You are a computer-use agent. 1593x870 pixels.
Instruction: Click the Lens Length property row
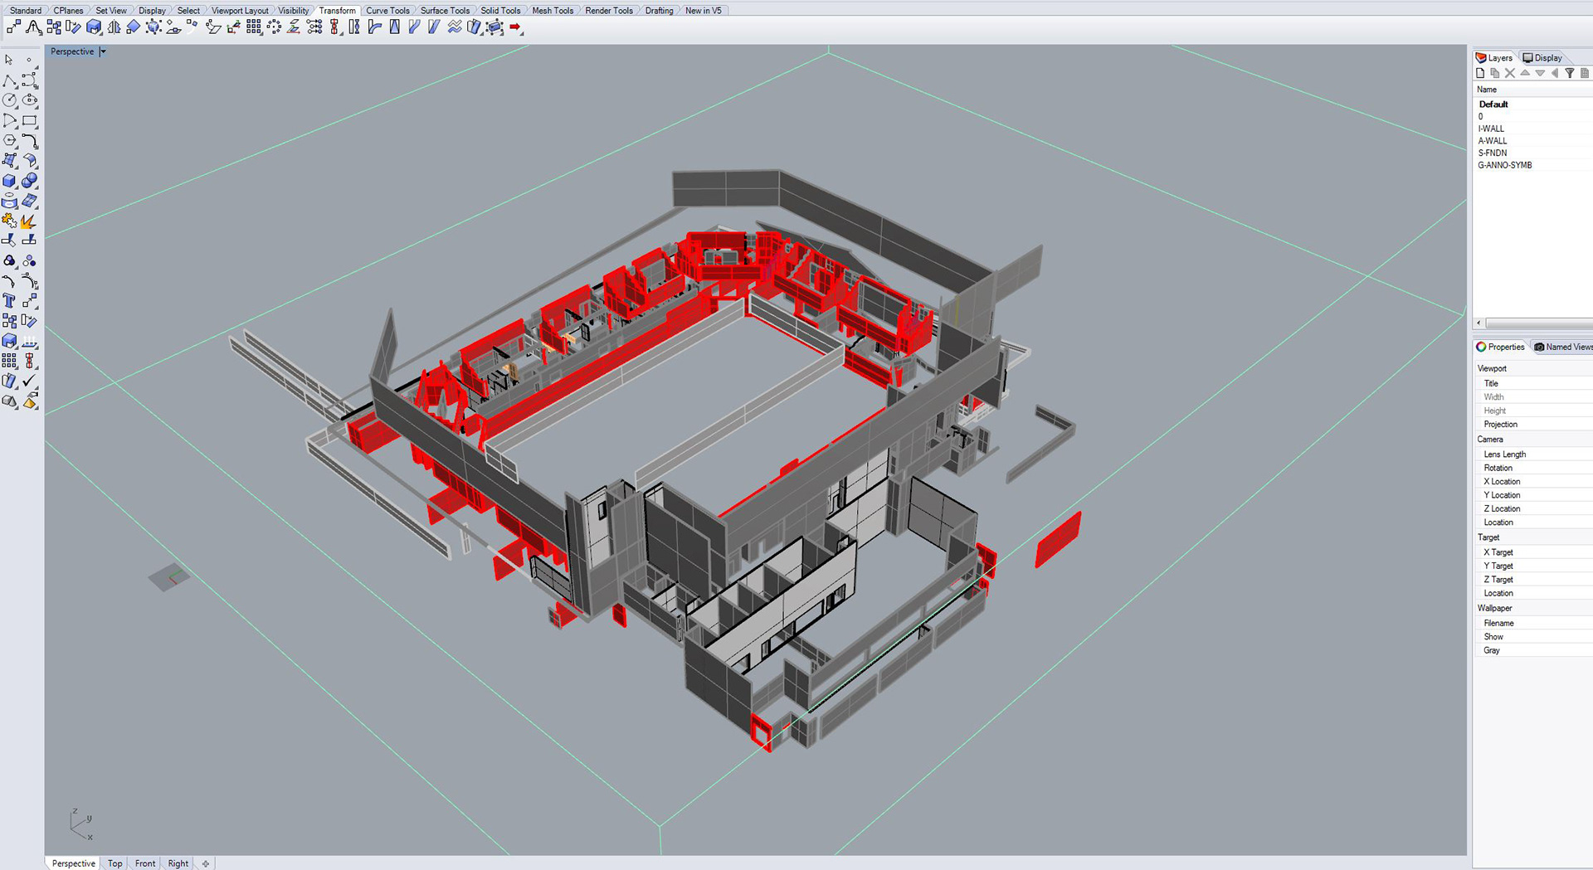[x=1532, y=454]
